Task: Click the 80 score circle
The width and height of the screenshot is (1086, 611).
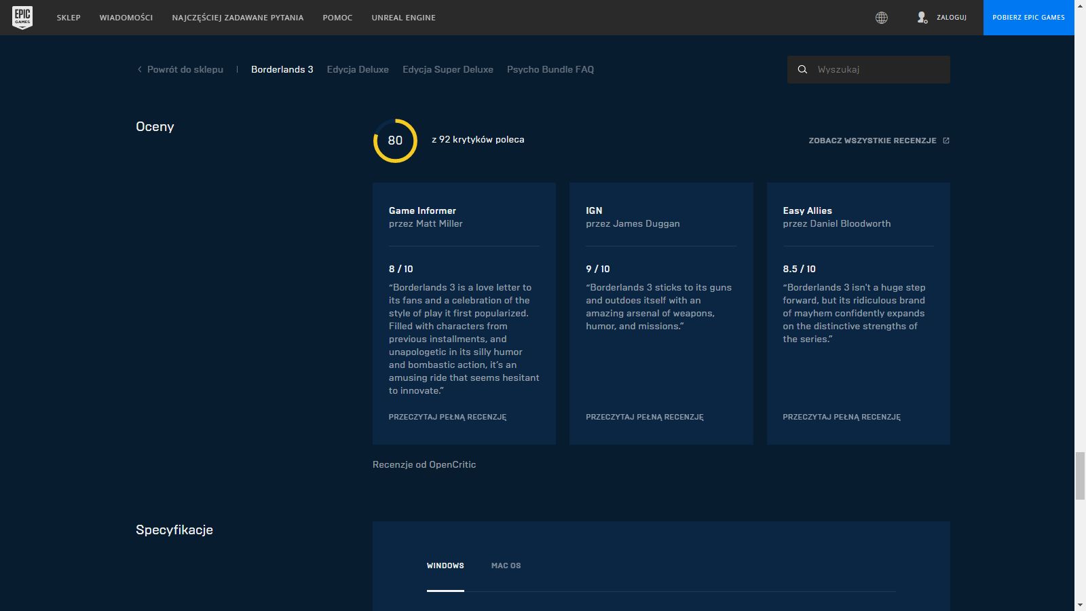Action: pyautogui.click(x=395, y=141)
